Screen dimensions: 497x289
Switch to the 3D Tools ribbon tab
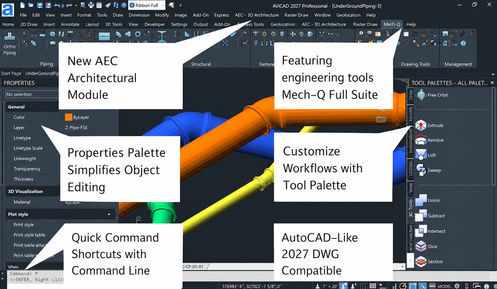114,24
